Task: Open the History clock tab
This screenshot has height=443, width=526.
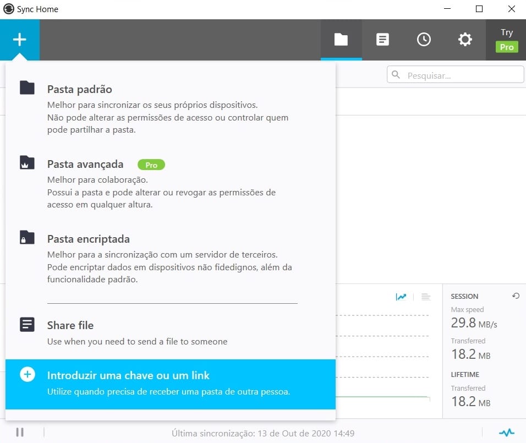Action: [424, 40]
